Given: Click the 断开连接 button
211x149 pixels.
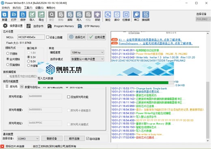Looking at the screenshot, I should [x=74, y=139].
